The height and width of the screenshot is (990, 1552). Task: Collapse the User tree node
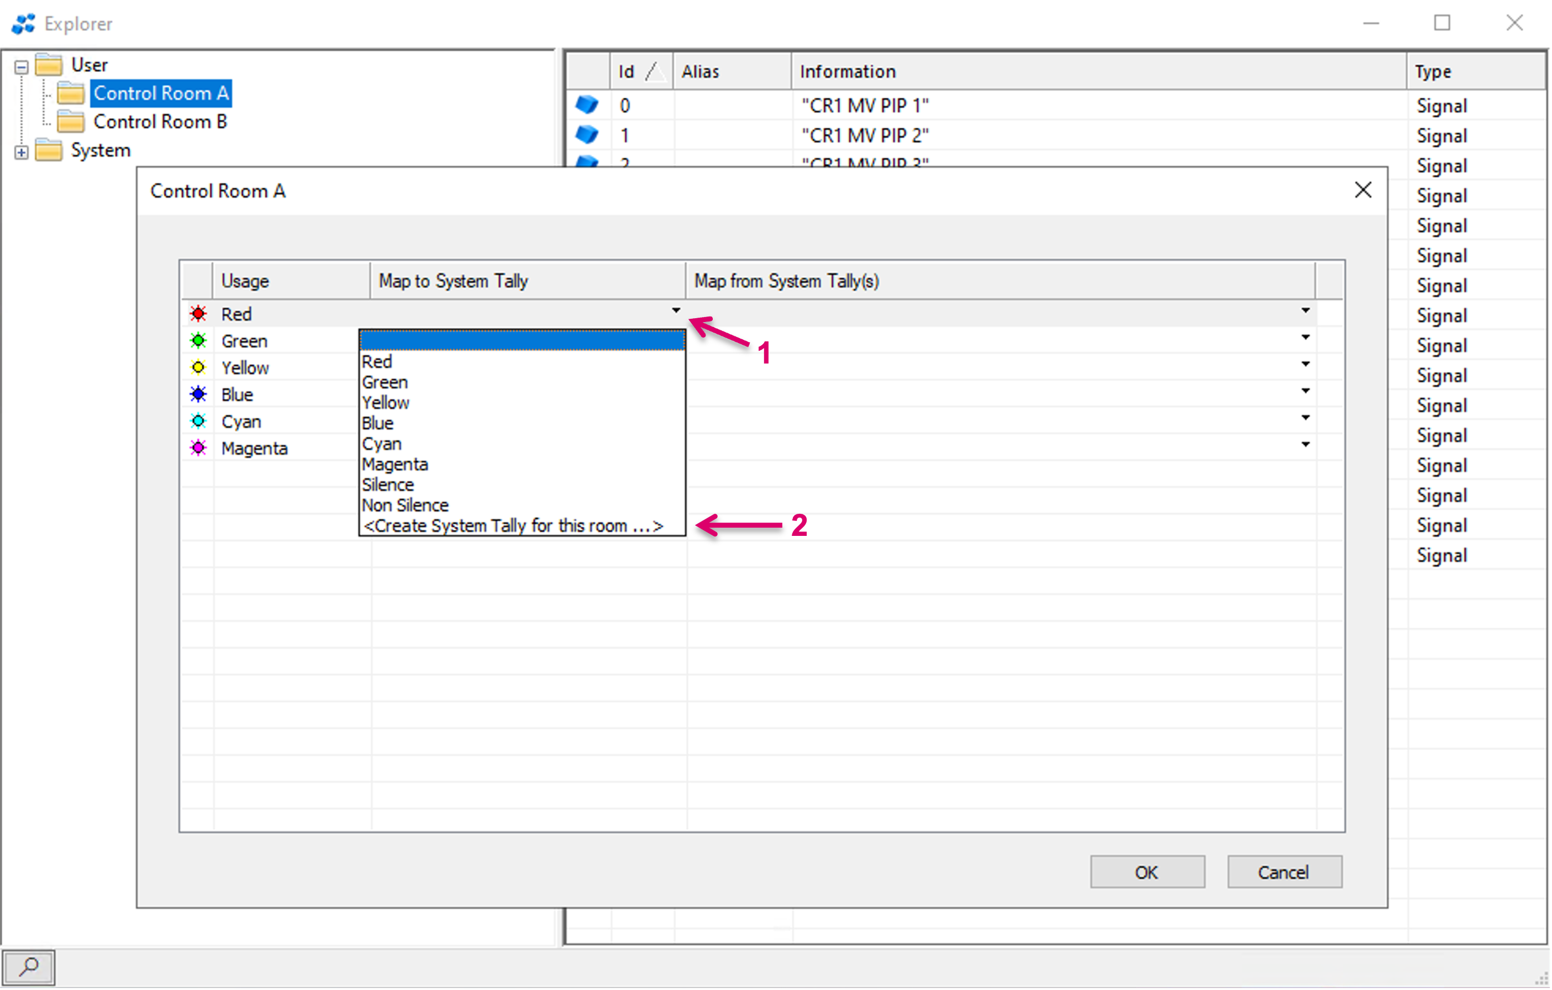coord(21,67)
